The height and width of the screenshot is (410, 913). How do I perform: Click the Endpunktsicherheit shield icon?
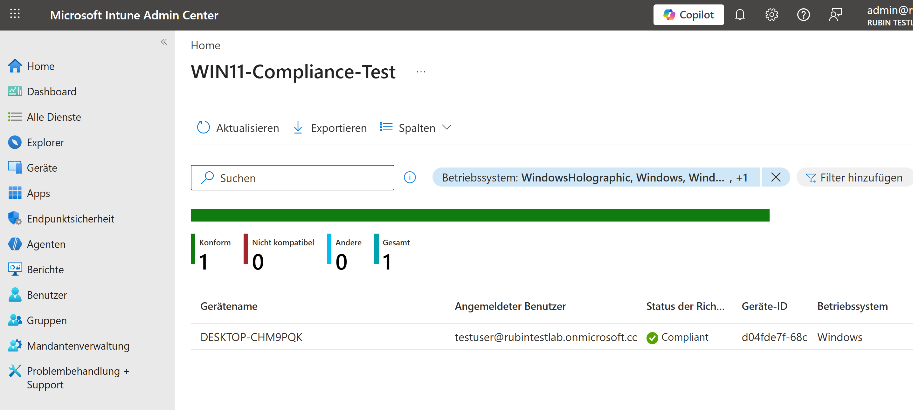click(x=15, y=218)
